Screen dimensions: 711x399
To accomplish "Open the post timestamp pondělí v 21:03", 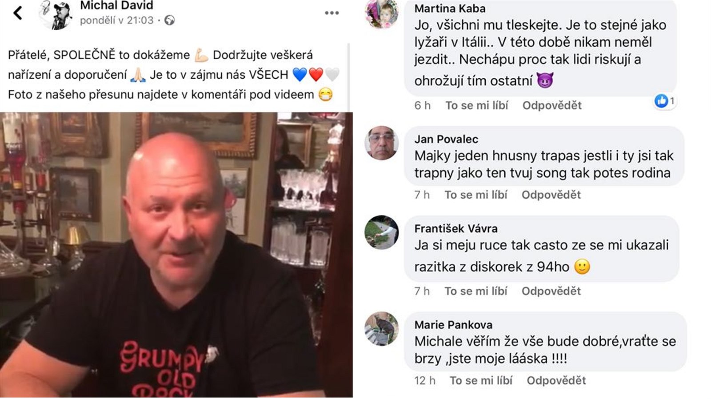I will pyautogui.click(x=116, y=20).
